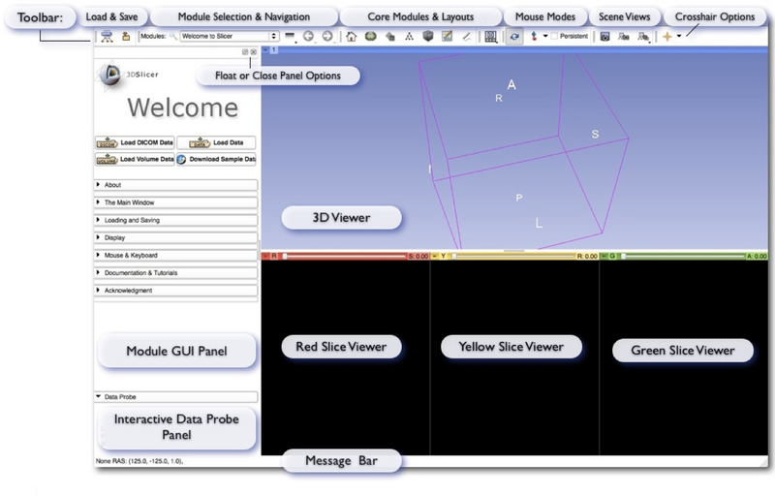Click the Yellow slice viewer offset slider

point(511,257)
